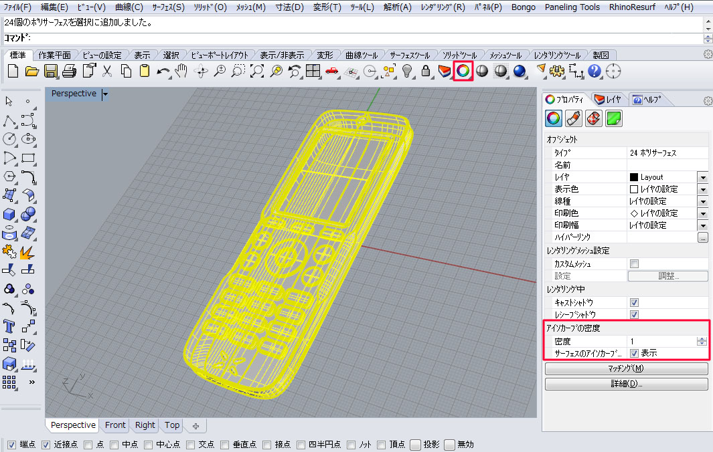Click the padlock lock icon
This screenshot has width=713, height=452.
[x=426, y=72]
